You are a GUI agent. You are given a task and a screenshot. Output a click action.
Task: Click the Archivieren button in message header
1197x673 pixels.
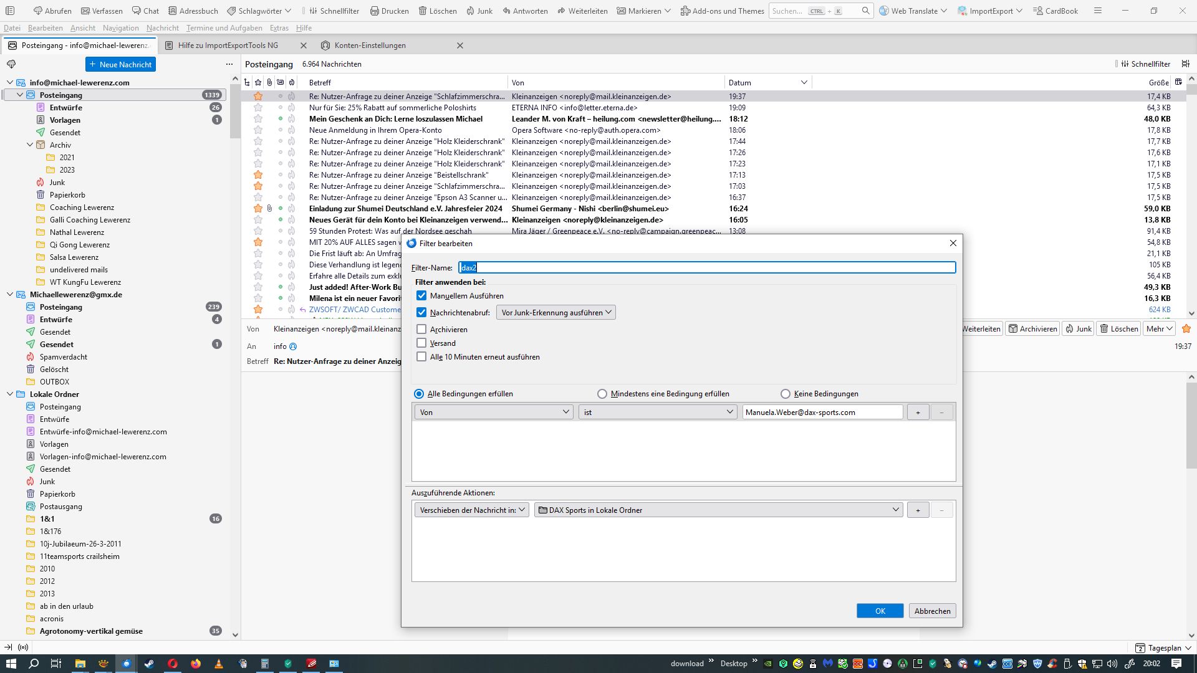pos(1032,328)
